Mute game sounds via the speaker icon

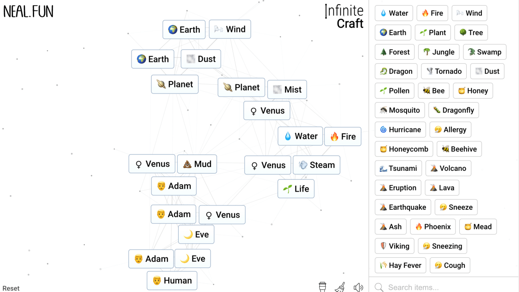point(358,286)
